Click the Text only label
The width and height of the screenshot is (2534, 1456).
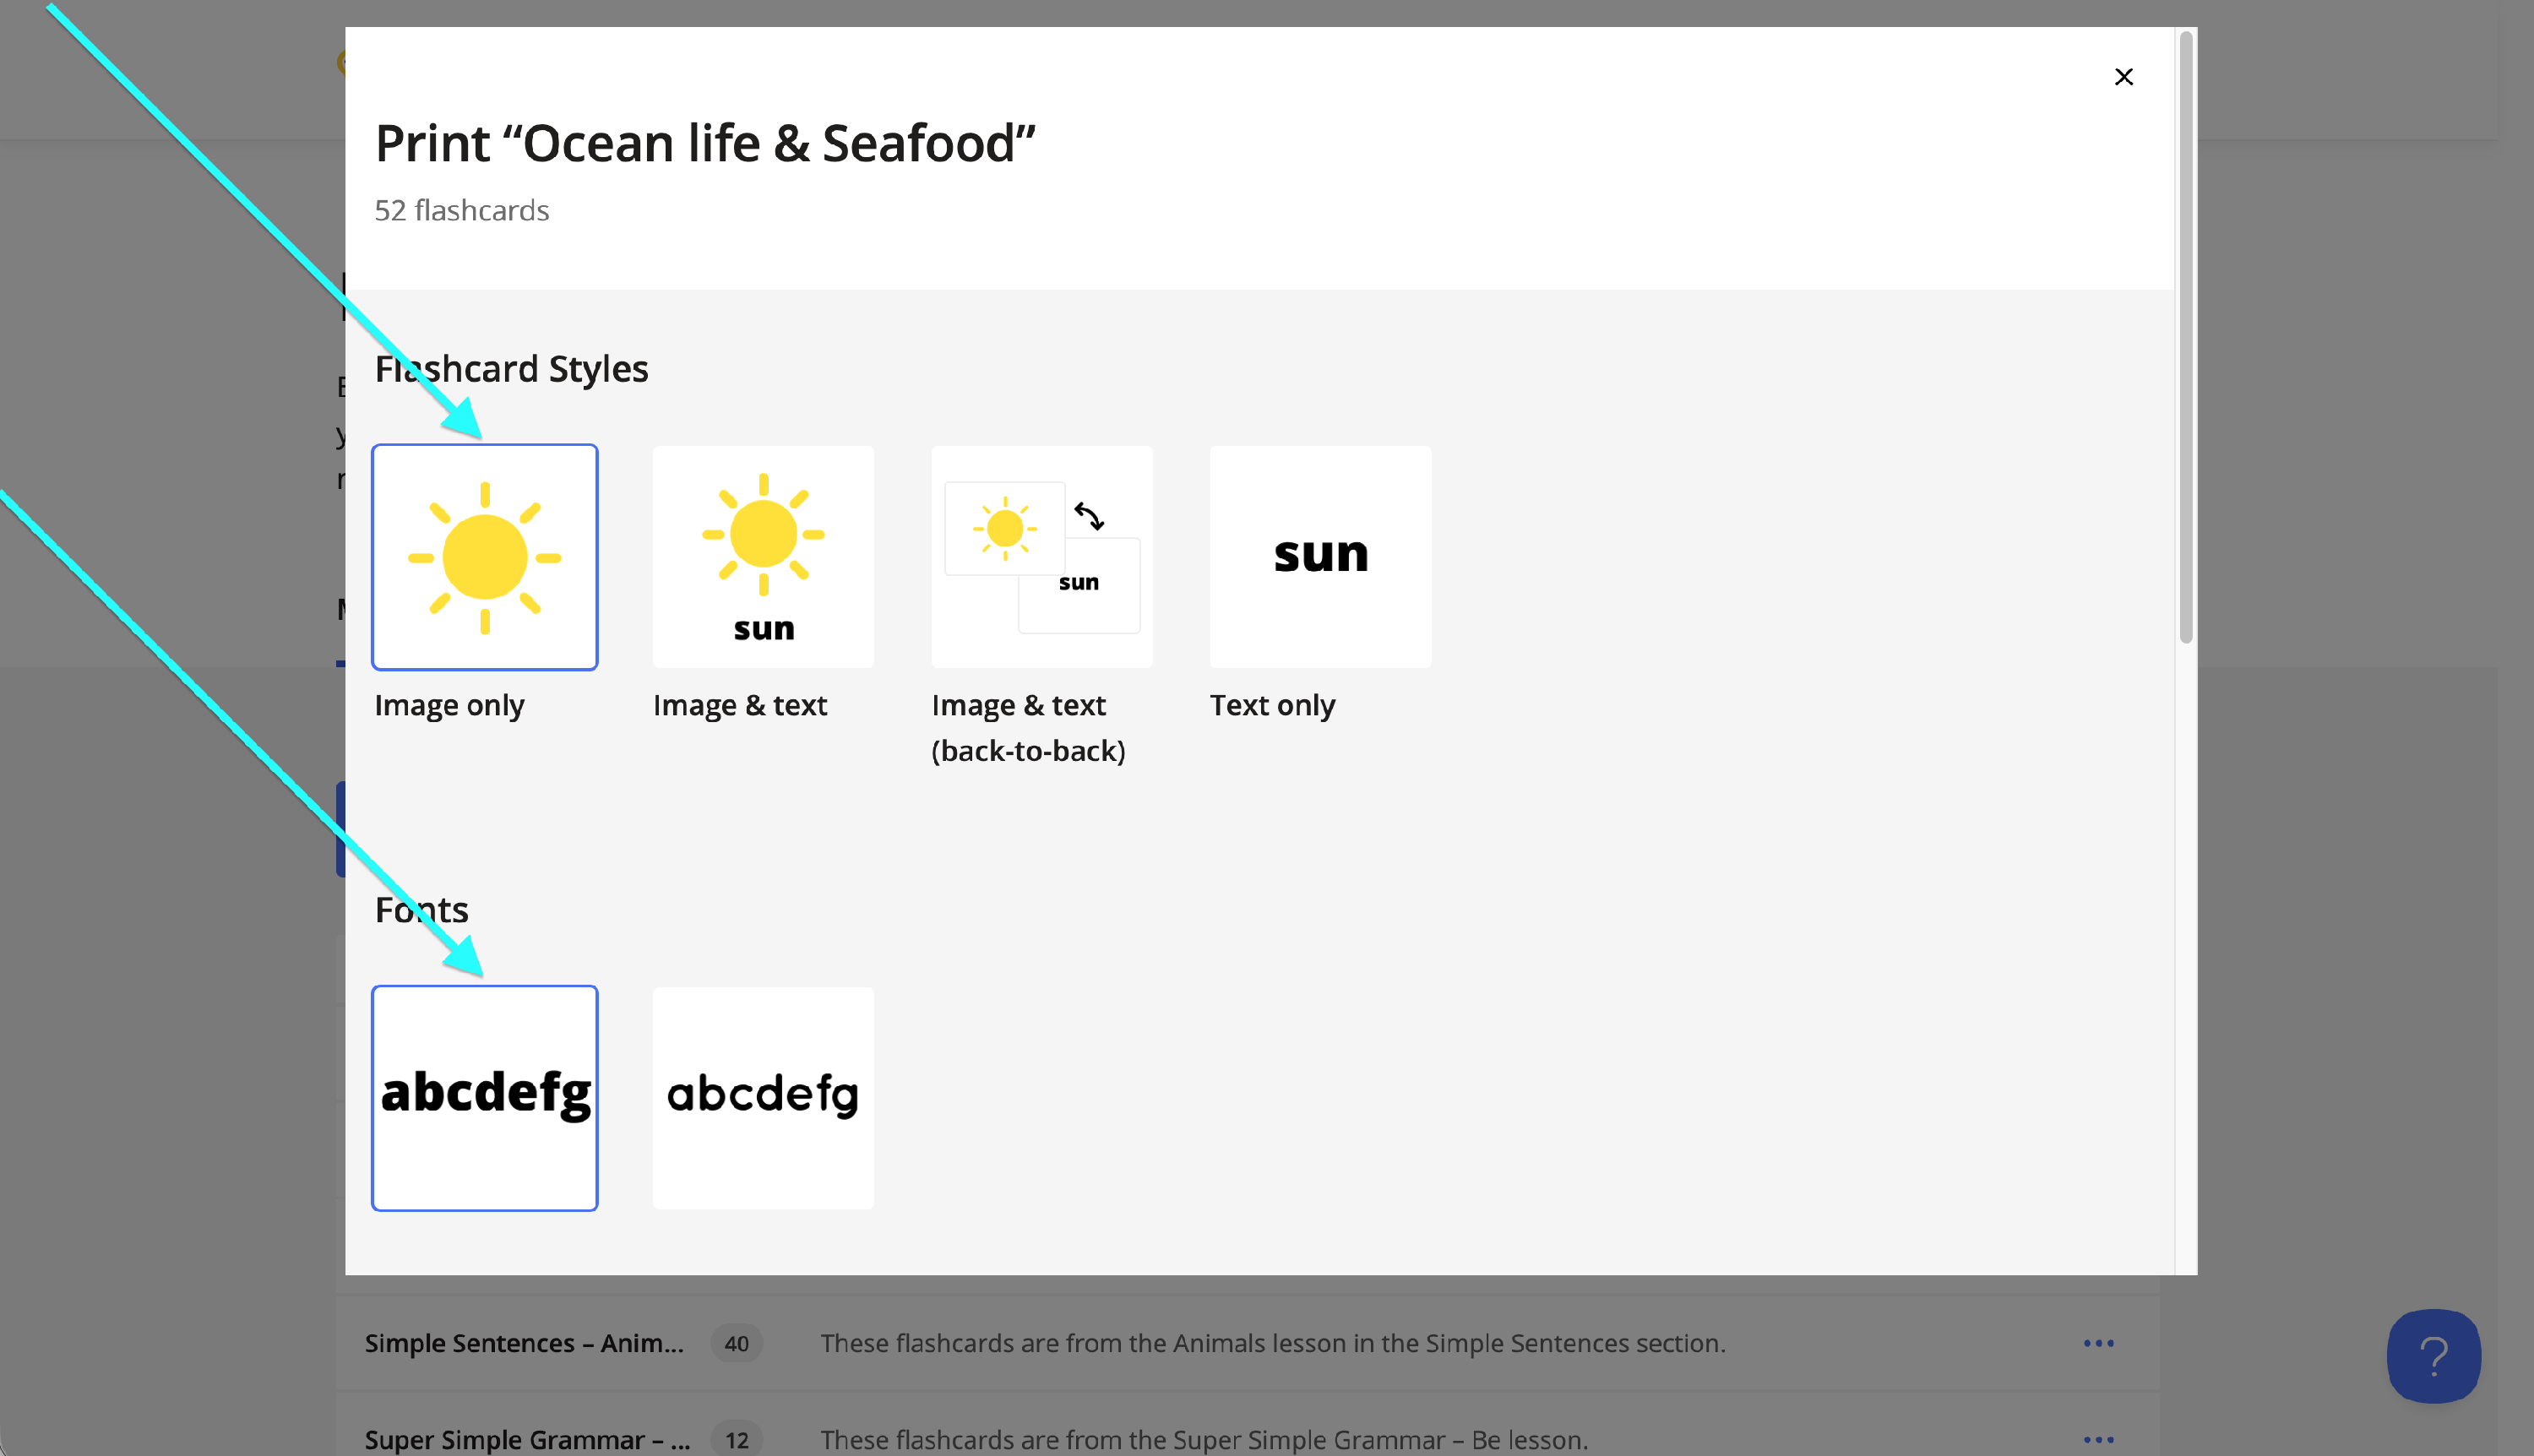click(1272, 705)
